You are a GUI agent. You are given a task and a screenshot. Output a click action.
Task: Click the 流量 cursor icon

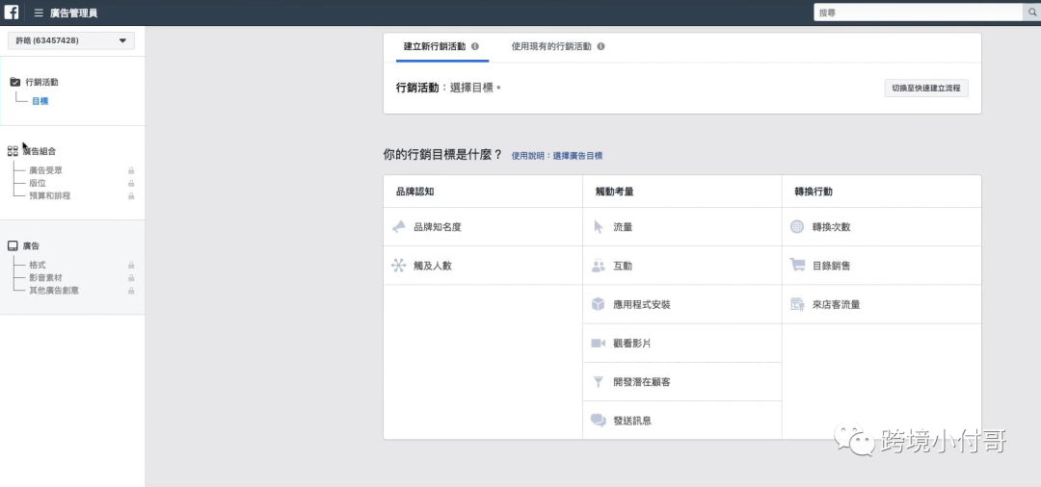pos(599,226)
